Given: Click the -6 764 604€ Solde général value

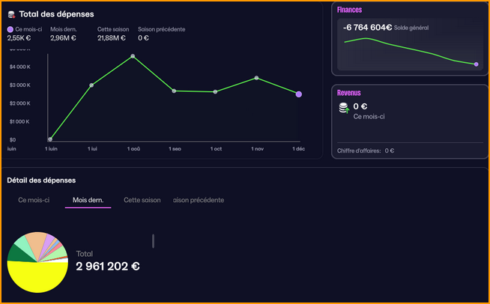Looking at the screenshot, I should (x=367, y=27).
